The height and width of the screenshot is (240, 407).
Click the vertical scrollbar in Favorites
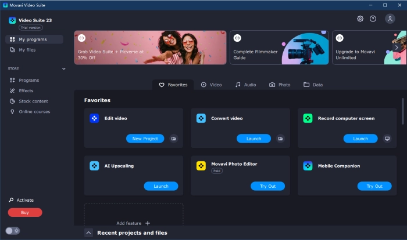402,110
